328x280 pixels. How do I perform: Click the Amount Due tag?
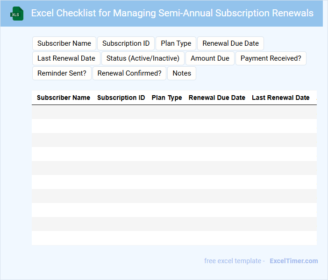[x=210, y=58]
